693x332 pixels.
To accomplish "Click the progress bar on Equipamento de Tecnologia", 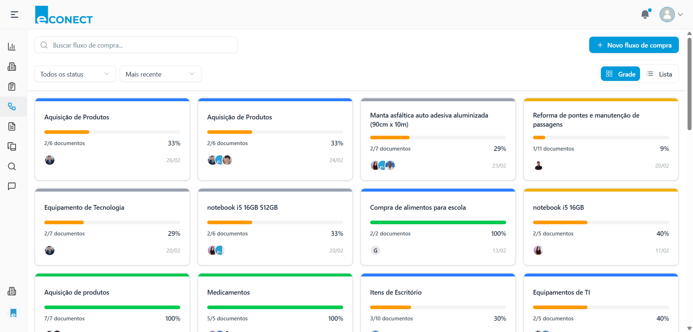I will coord(112,222).
